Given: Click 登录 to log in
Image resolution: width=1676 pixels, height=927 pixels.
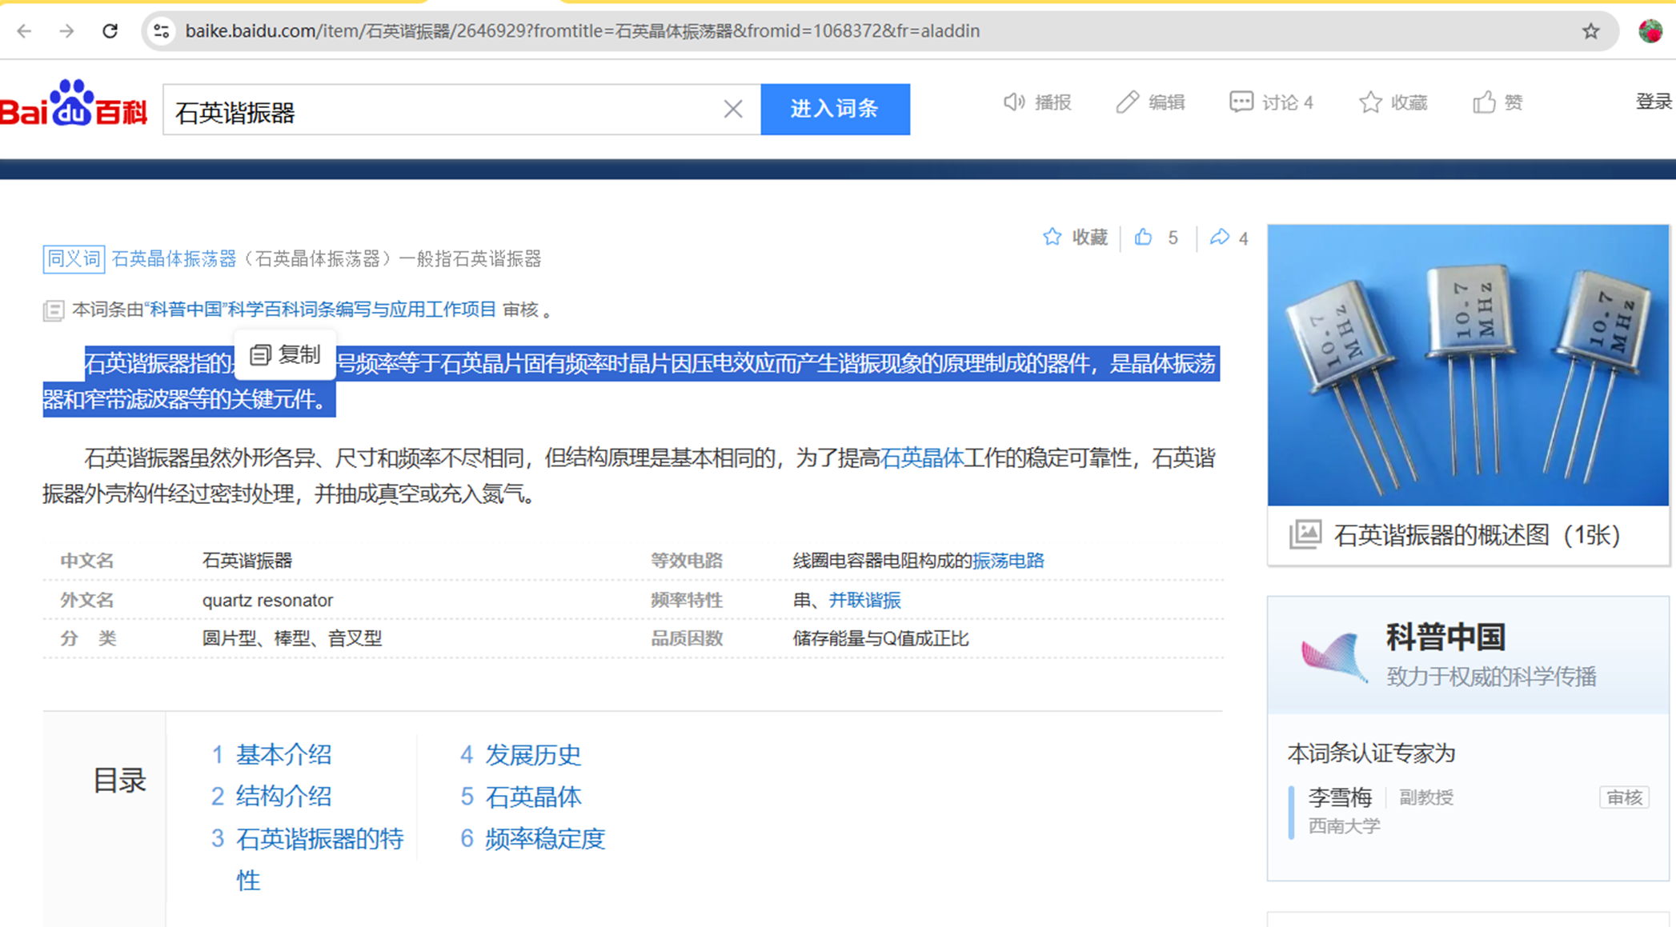Looking at the screenshot, I should click(1653, 102).
